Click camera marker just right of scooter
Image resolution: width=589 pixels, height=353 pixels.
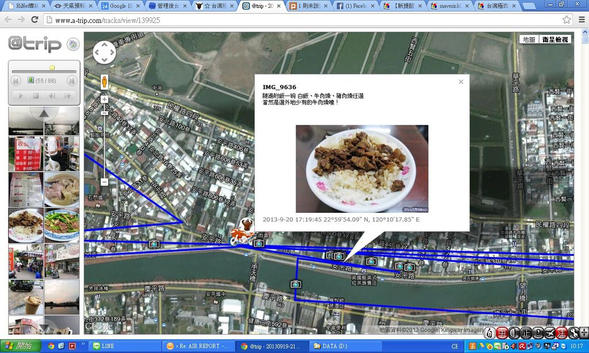click(258, 244)
